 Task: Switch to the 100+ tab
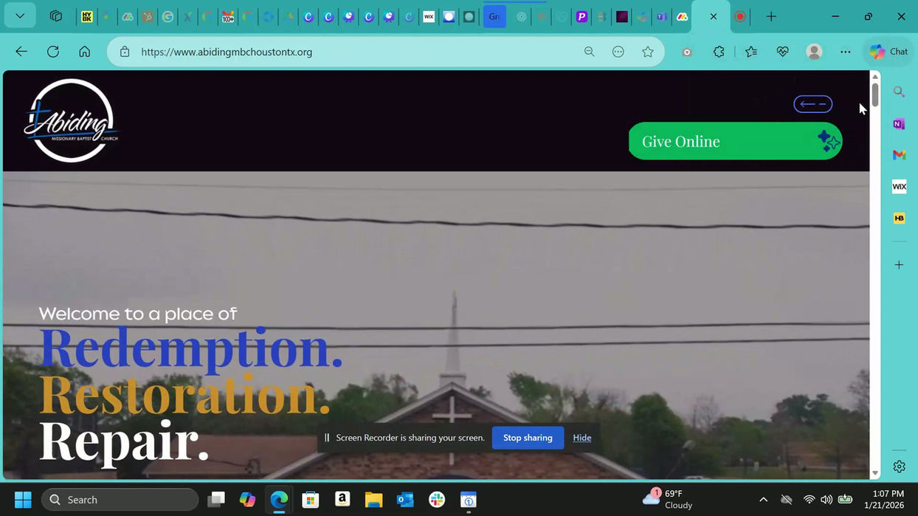click(x=228, y=16)
